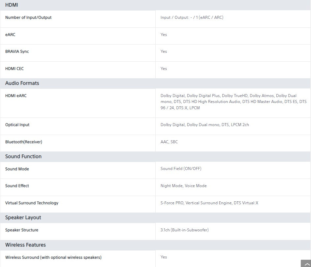The height and width of the screenshot is (267, 311).
Task: Click the Optical Input row label
Action: [17, 125]
